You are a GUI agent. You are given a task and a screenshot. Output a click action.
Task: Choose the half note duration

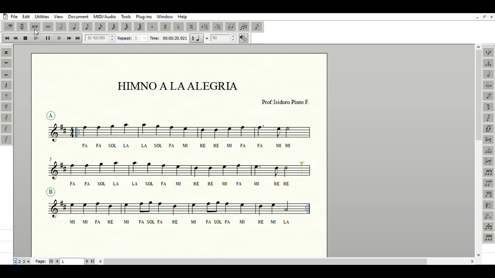tap(61, 27)
